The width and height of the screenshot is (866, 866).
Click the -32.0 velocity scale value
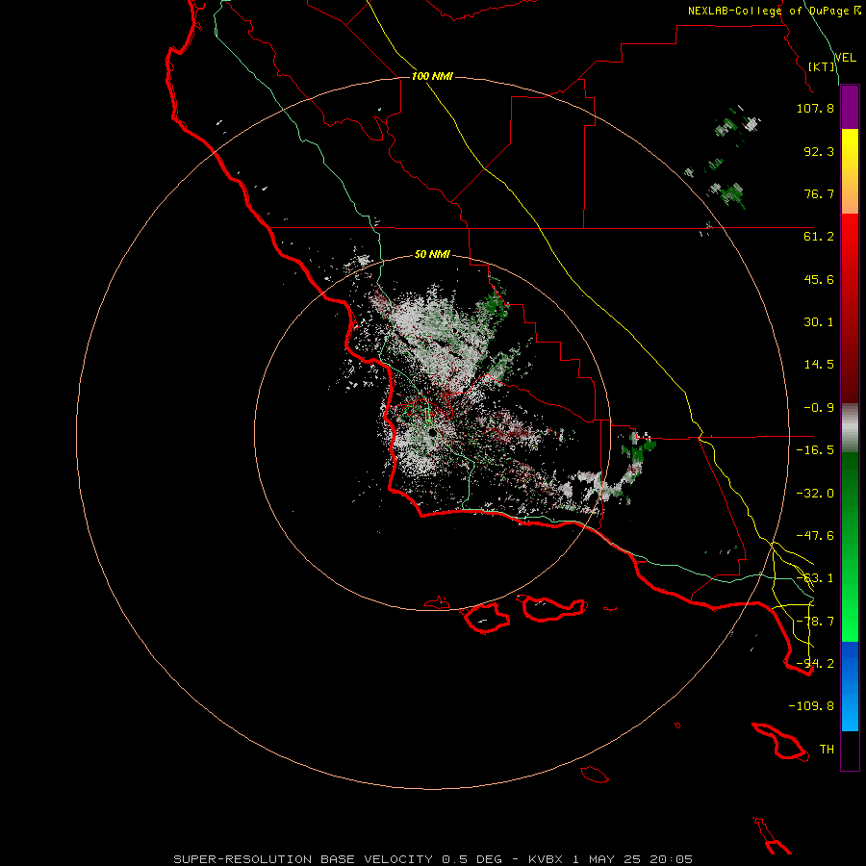(x=815, y=494)
